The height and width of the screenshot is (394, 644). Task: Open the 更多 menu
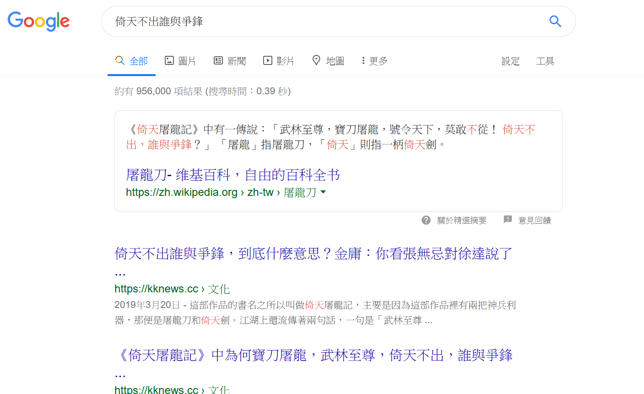tap(374, 61)
